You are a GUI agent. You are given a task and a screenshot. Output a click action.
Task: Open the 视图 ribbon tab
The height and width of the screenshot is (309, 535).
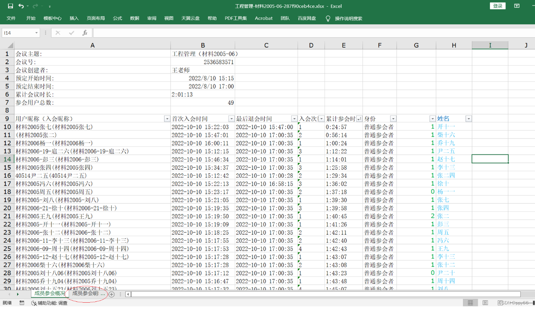click(x=169, y=19)
